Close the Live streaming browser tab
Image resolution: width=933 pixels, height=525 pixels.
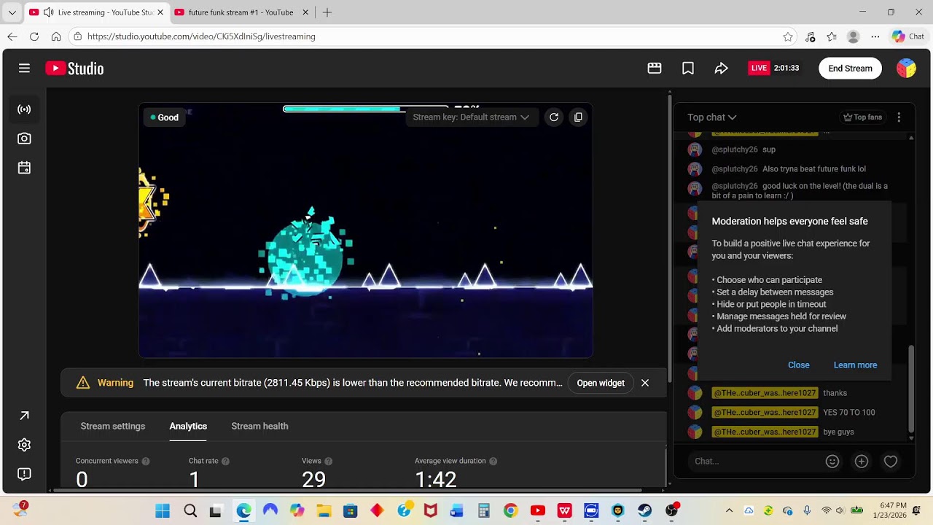[160, 12]
